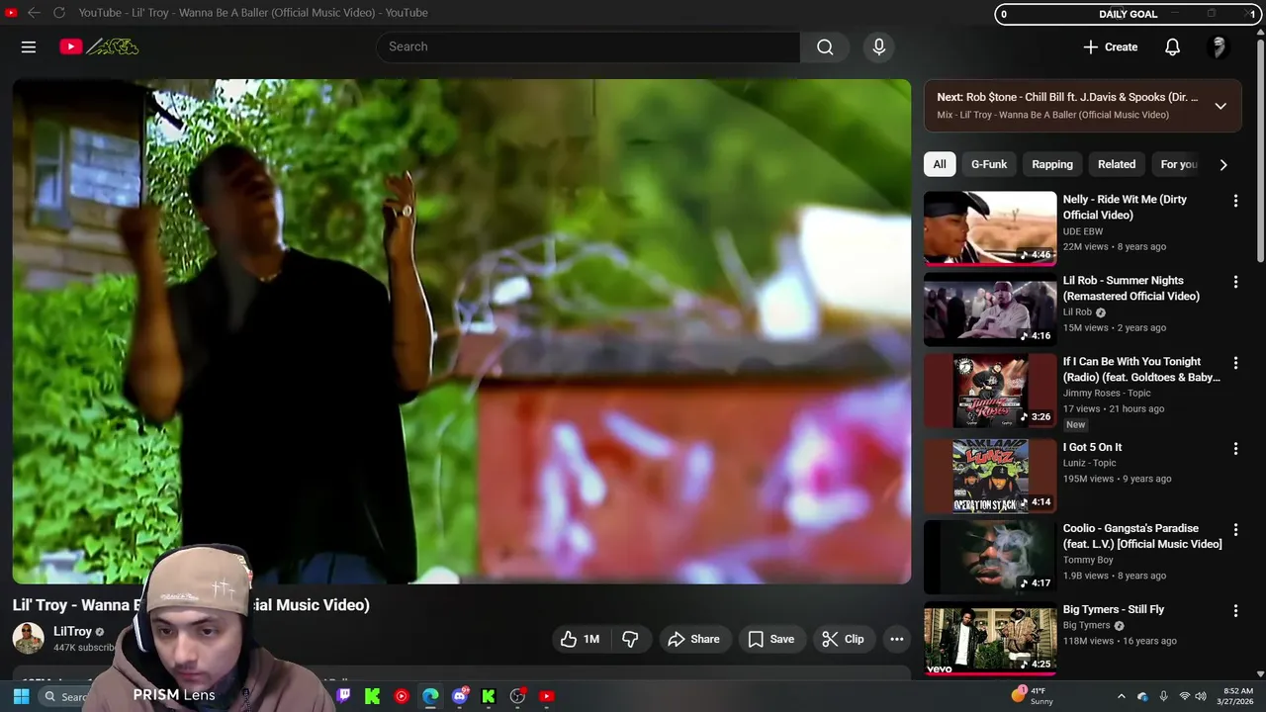The image size is (1266, 712).
Task: Open options menu for I Got 5 On It
Action: [1235, 449]
